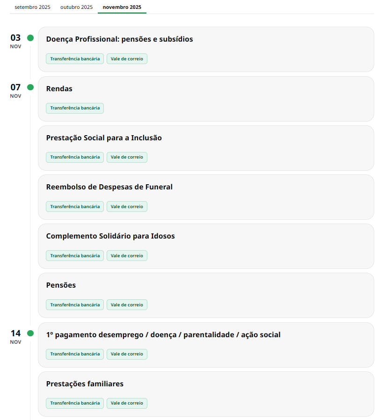Open 1º pagamento desemprego card title
The image size is (386, 420).
(x=163, y=335)
